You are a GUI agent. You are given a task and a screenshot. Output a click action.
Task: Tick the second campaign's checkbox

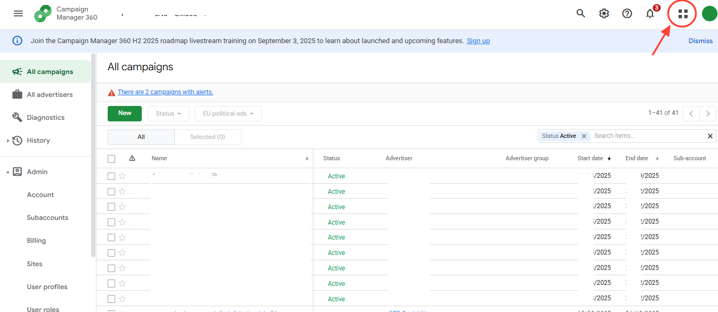[111, 191]
